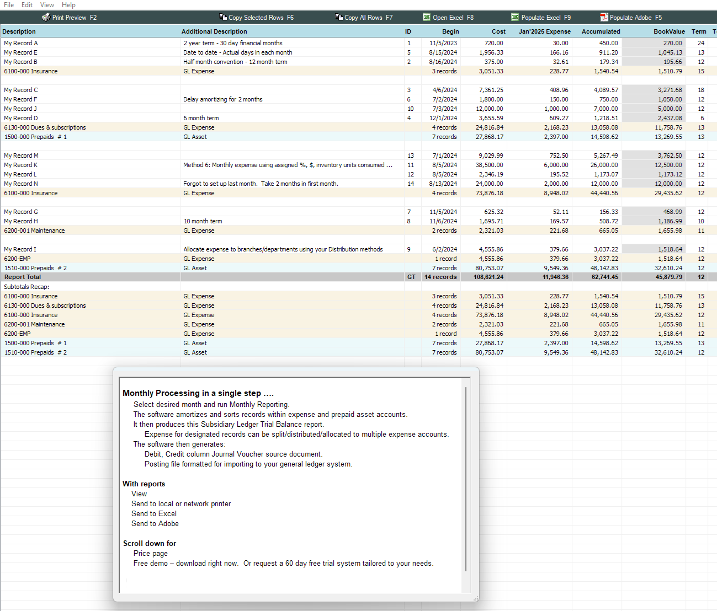Click the Populate Excel icon
Screen dimensions: 717x611
(x=515, y=17)
